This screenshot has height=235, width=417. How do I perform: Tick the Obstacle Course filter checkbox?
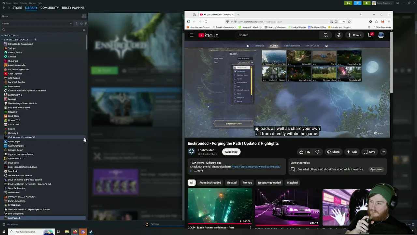pos(235,90)
